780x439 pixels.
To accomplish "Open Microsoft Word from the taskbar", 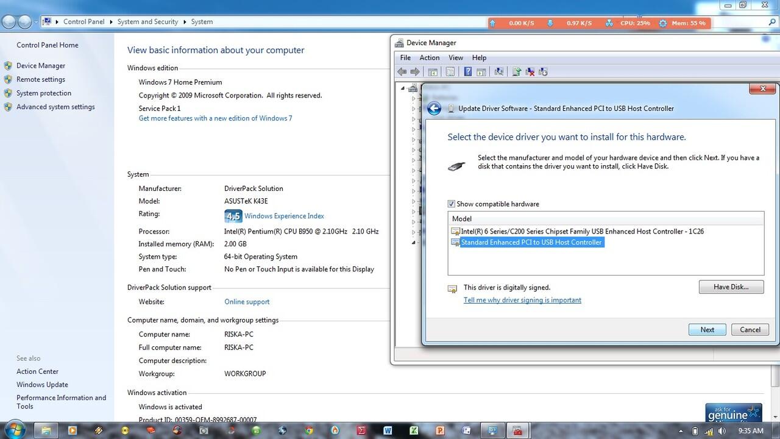I will point(388,430).
